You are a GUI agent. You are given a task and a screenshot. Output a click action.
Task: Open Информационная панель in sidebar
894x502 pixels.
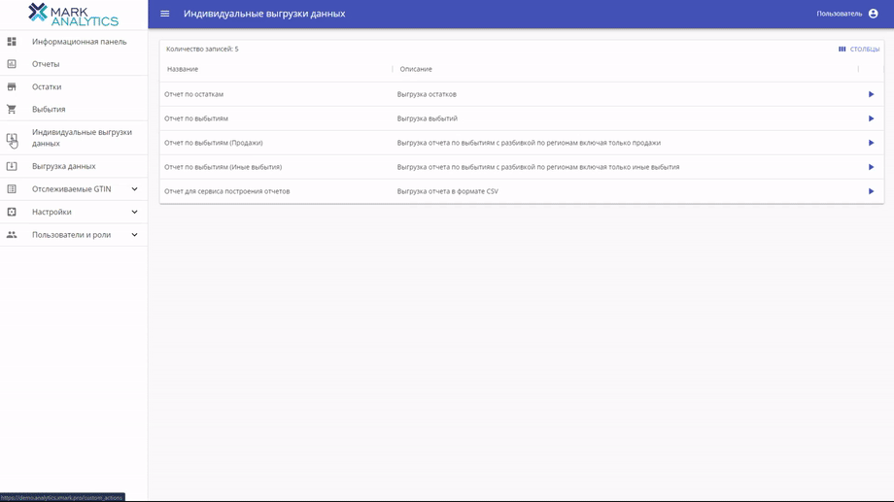[x=80, y=42]
